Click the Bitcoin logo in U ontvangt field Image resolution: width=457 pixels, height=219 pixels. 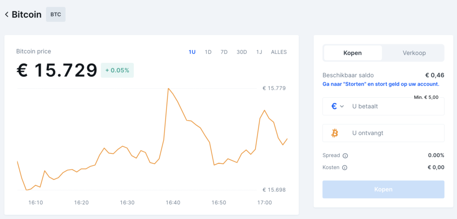335,133
